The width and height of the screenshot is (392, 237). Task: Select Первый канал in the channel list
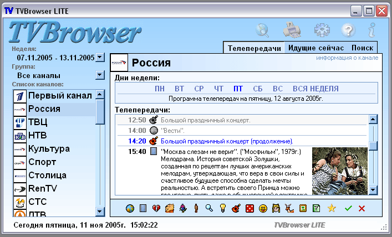coord(54,96)
